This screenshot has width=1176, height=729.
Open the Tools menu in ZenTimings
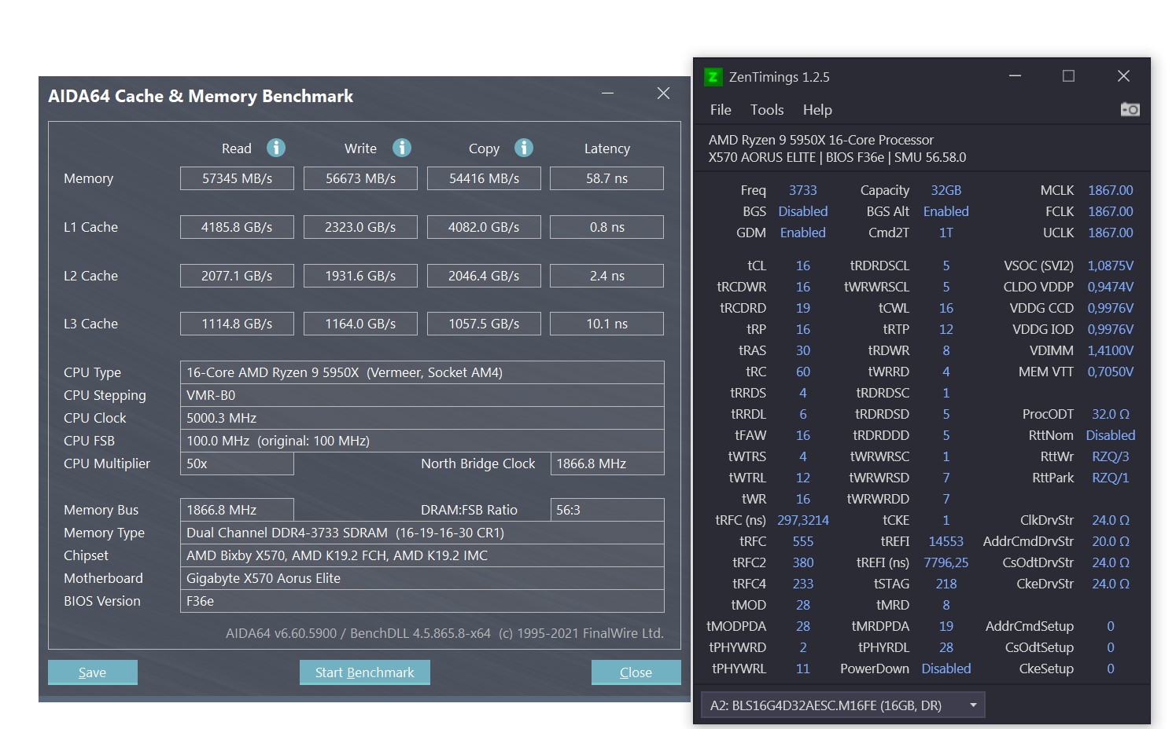767,110
